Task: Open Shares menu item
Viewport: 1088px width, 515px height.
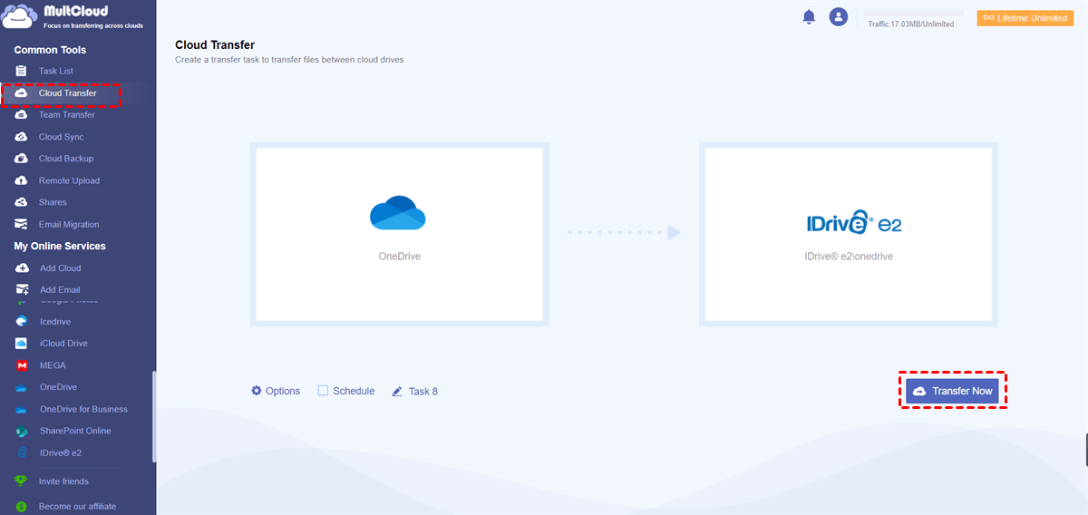Action: pos(53,202)
